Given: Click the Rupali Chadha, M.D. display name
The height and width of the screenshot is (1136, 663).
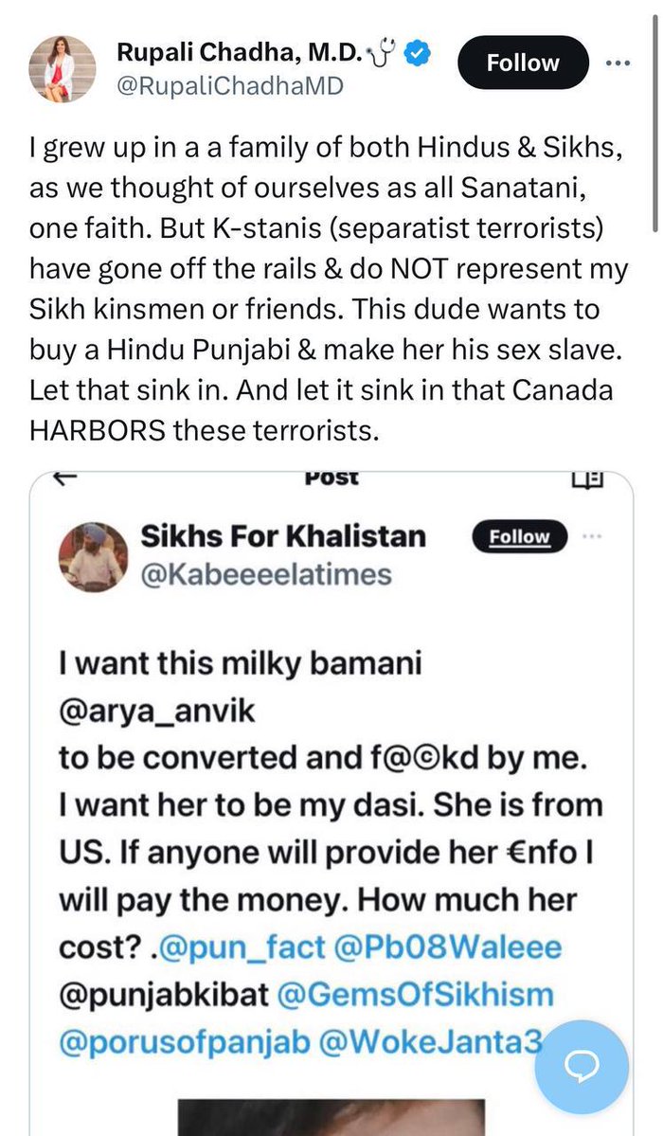Looking at the screenshot, I should [x=240, y=55].
